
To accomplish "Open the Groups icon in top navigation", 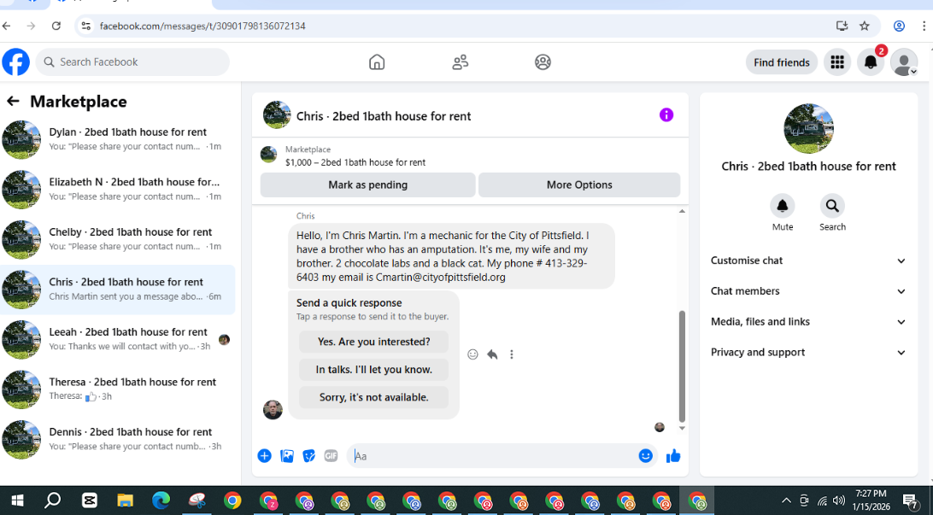I will (x=543, y=61).
